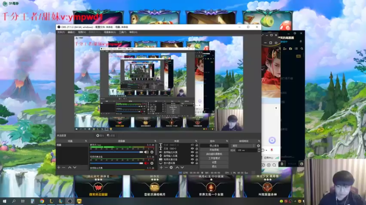The image size is (366, 205).
Task: Open source properties gear in Sources toolbar
Action: (x=171, y=167)
